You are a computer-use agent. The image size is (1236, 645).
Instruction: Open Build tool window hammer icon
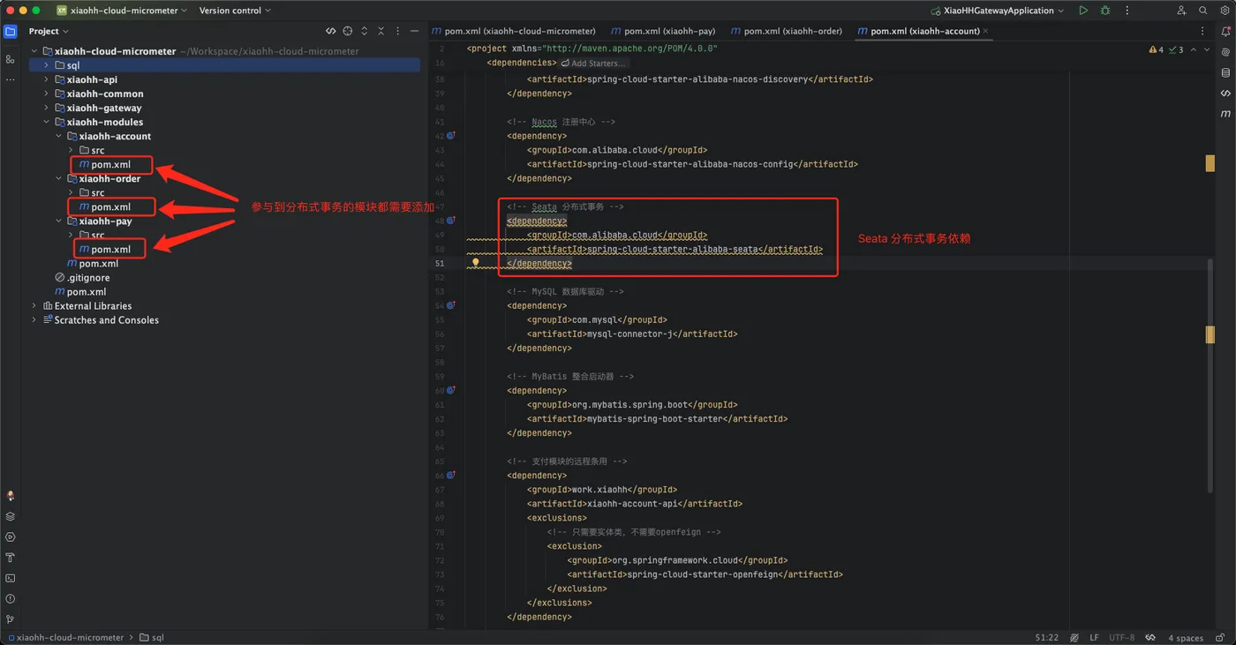pos(11,558)
